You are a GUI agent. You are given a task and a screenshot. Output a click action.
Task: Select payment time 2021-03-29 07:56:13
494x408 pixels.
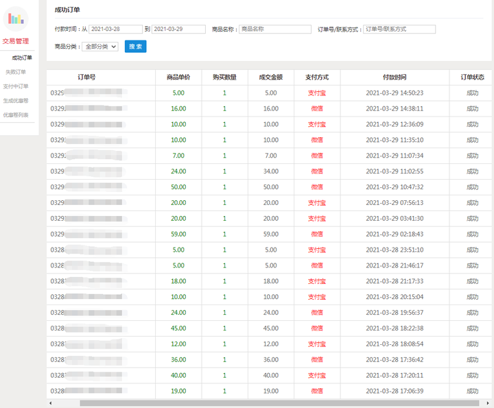395,203
